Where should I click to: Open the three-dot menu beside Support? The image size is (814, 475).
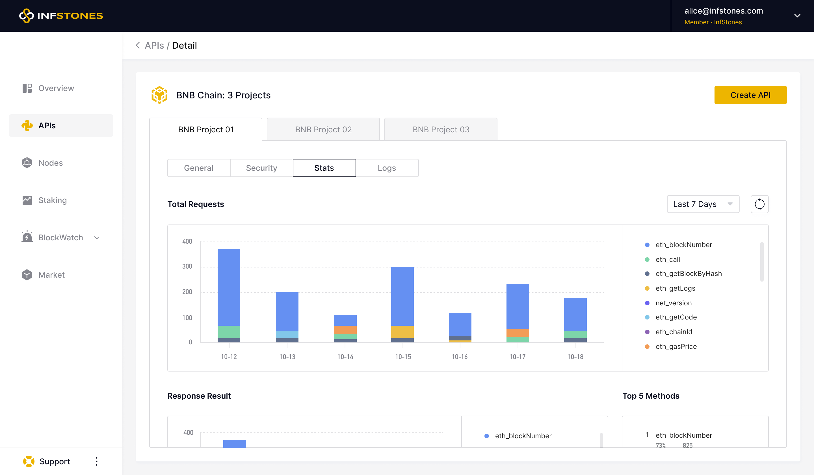(97, 461)
